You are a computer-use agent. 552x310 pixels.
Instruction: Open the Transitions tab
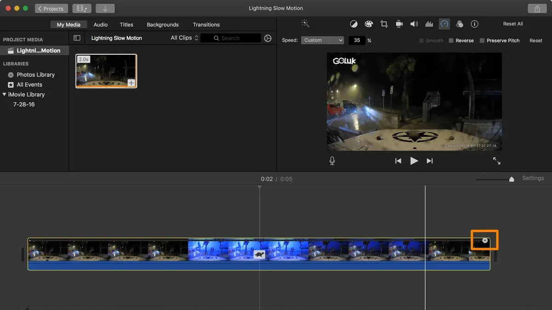tap(206, 25)
